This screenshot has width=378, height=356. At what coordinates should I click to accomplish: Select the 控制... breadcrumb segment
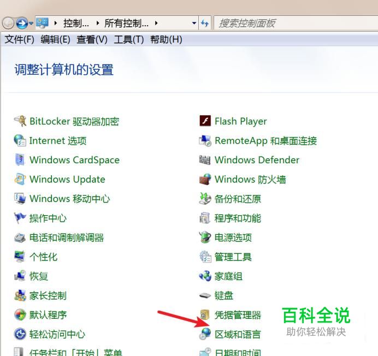pos(76,23)
